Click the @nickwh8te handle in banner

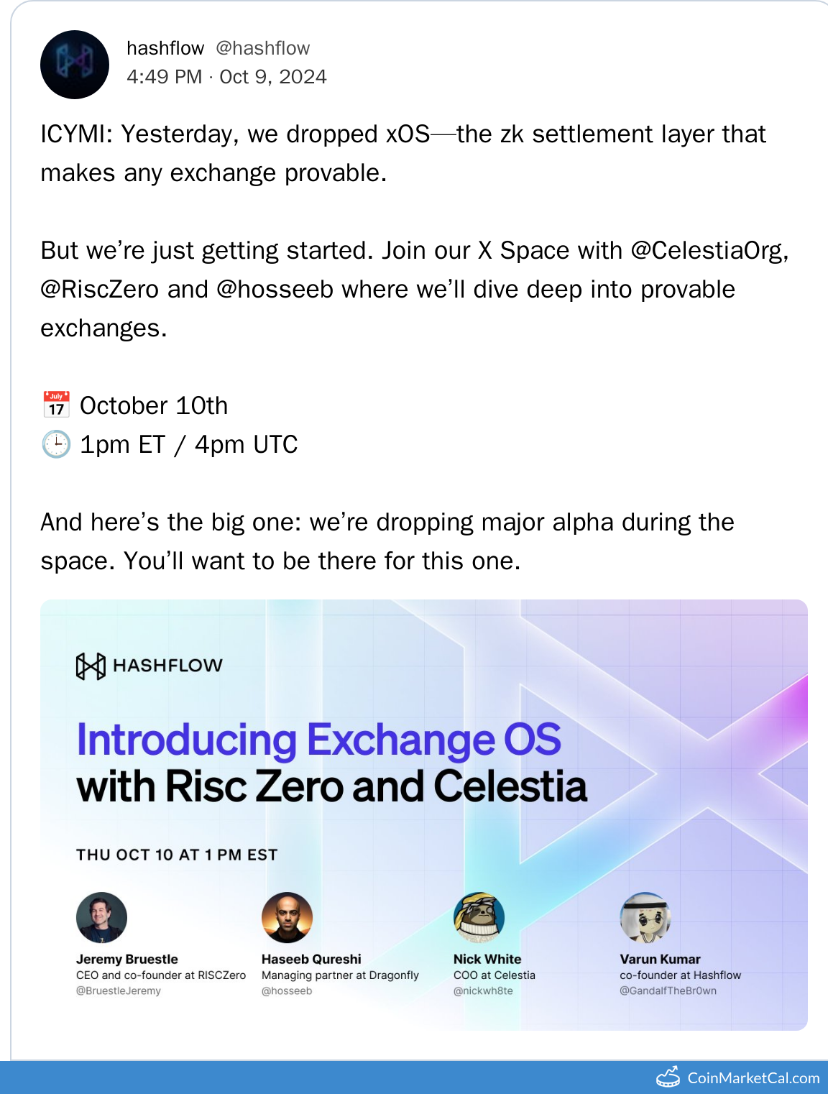tap(483, 990)
